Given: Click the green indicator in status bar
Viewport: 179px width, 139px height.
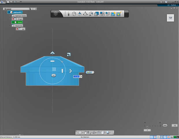Looking at the screenshot, I should 176,137.
